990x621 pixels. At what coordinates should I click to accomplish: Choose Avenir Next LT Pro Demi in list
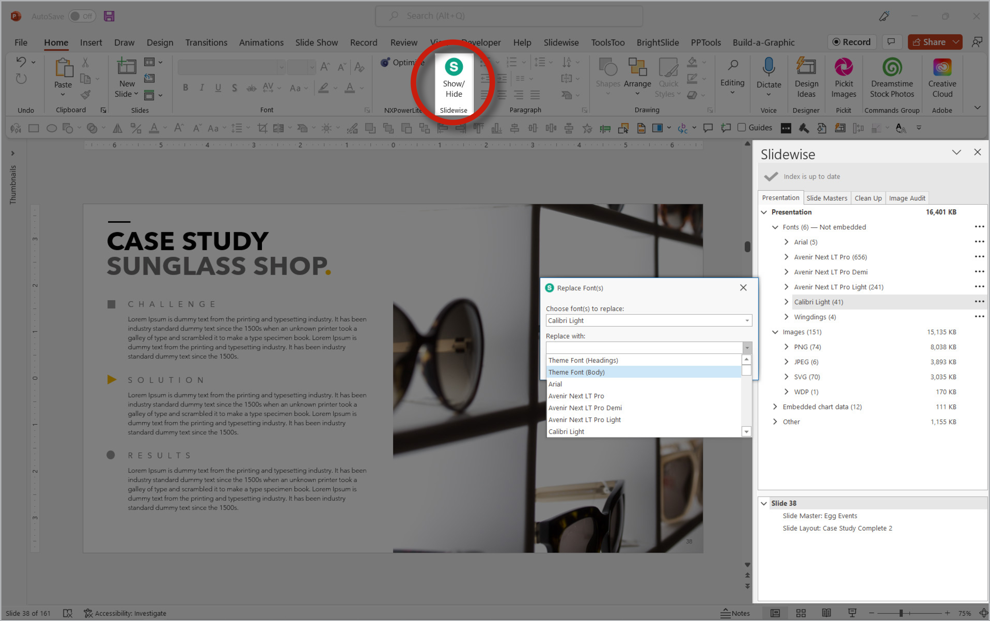(x=643, y=408)
